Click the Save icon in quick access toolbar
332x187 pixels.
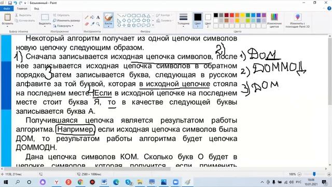pyautogui.click(x=10, y=3)
